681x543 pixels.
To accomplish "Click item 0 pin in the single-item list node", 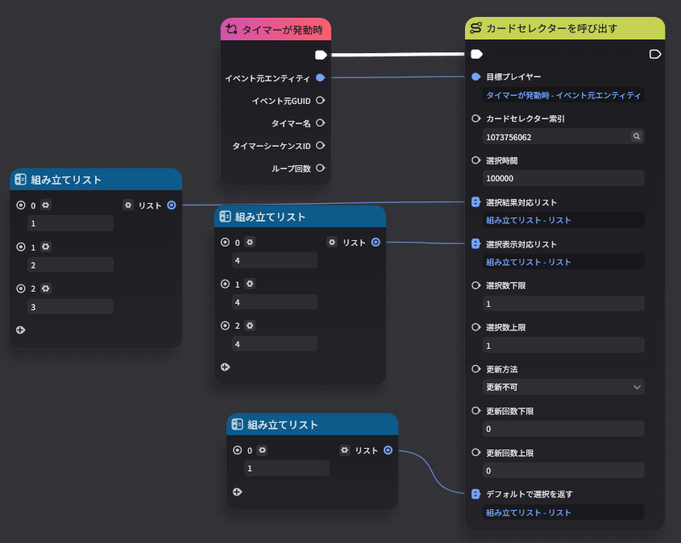I will [237, 450].
